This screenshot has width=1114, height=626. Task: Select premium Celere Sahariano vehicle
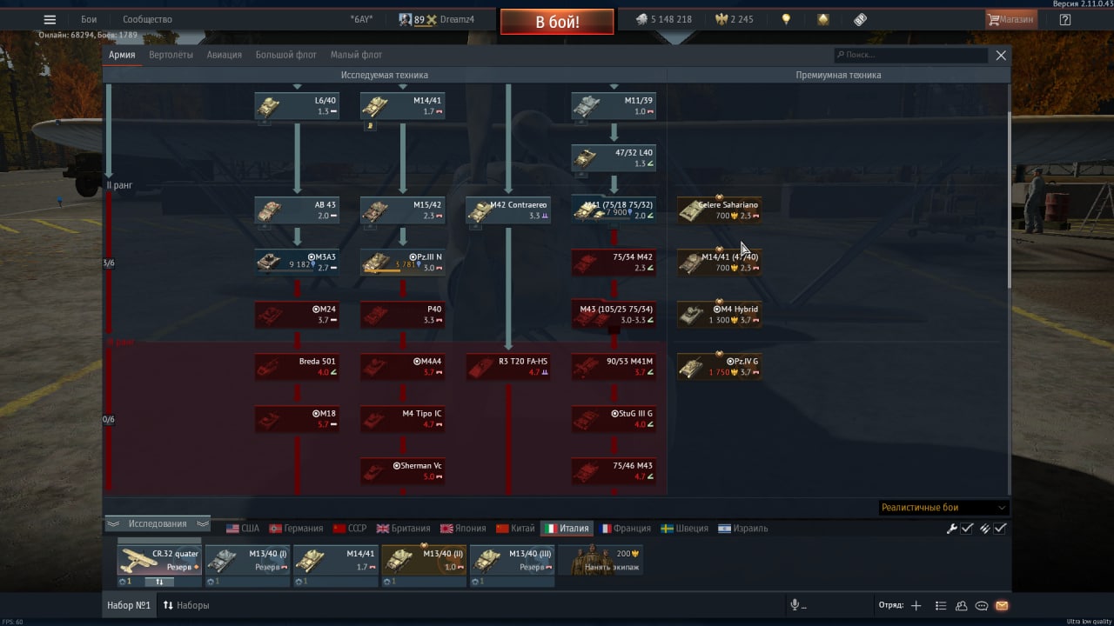720,210
